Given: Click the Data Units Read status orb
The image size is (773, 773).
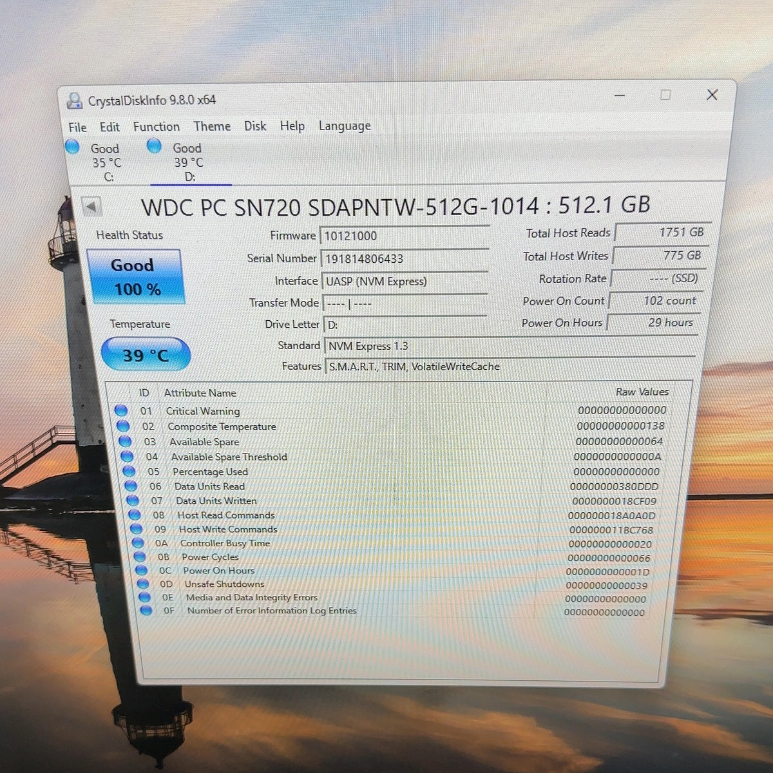Looking at the screenshot, I should pyautogui.click(x=130, y=486).
